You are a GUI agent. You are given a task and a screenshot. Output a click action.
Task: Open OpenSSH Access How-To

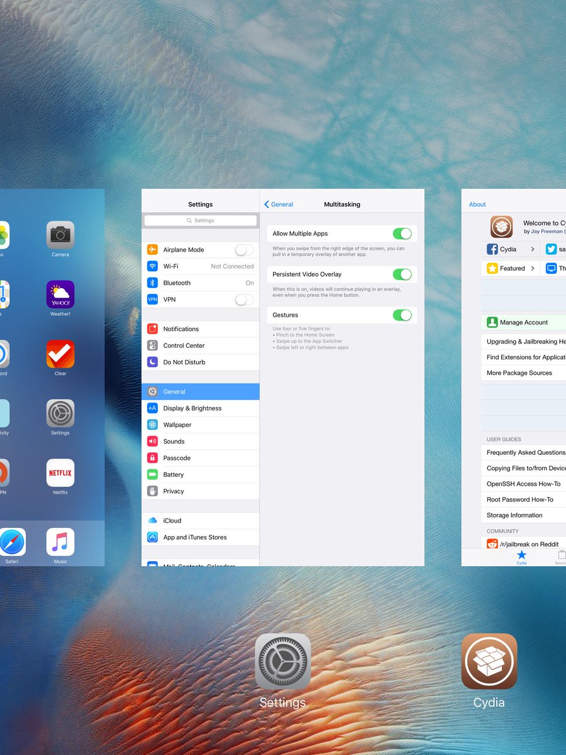tap(524, 484)
